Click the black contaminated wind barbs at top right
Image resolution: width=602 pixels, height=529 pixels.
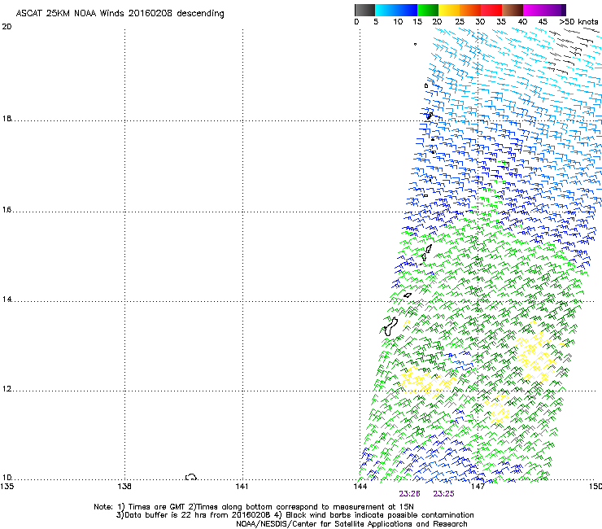point(571,53)
